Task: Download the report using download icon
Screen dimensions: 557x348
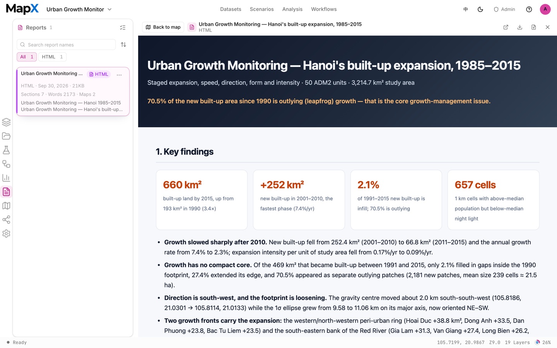Action: [520, 27]
